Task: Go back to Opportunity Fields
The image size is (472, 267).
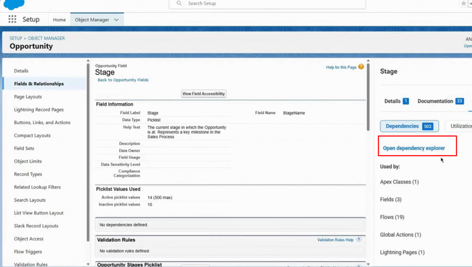Action: pyautogui.click(x=123, y=80)
